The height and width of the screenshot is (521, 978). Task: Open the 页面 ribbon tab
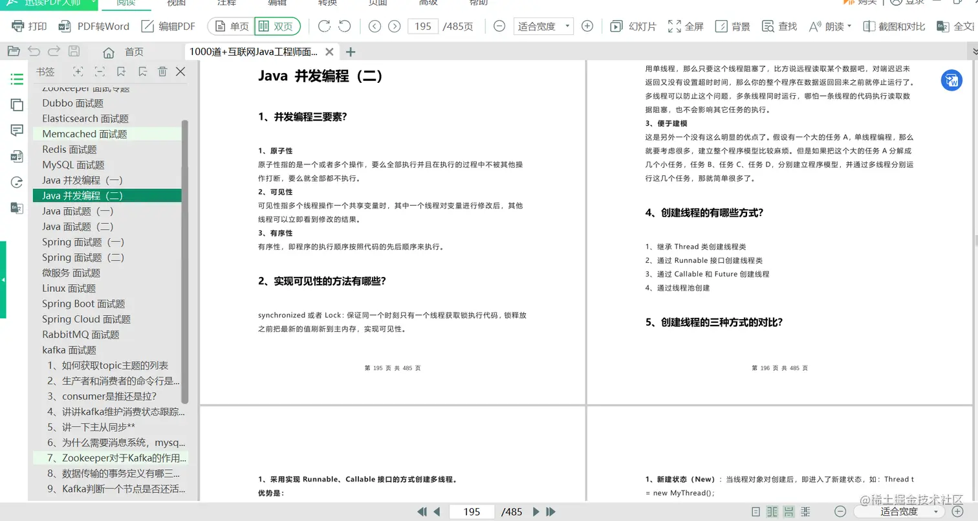378,3
